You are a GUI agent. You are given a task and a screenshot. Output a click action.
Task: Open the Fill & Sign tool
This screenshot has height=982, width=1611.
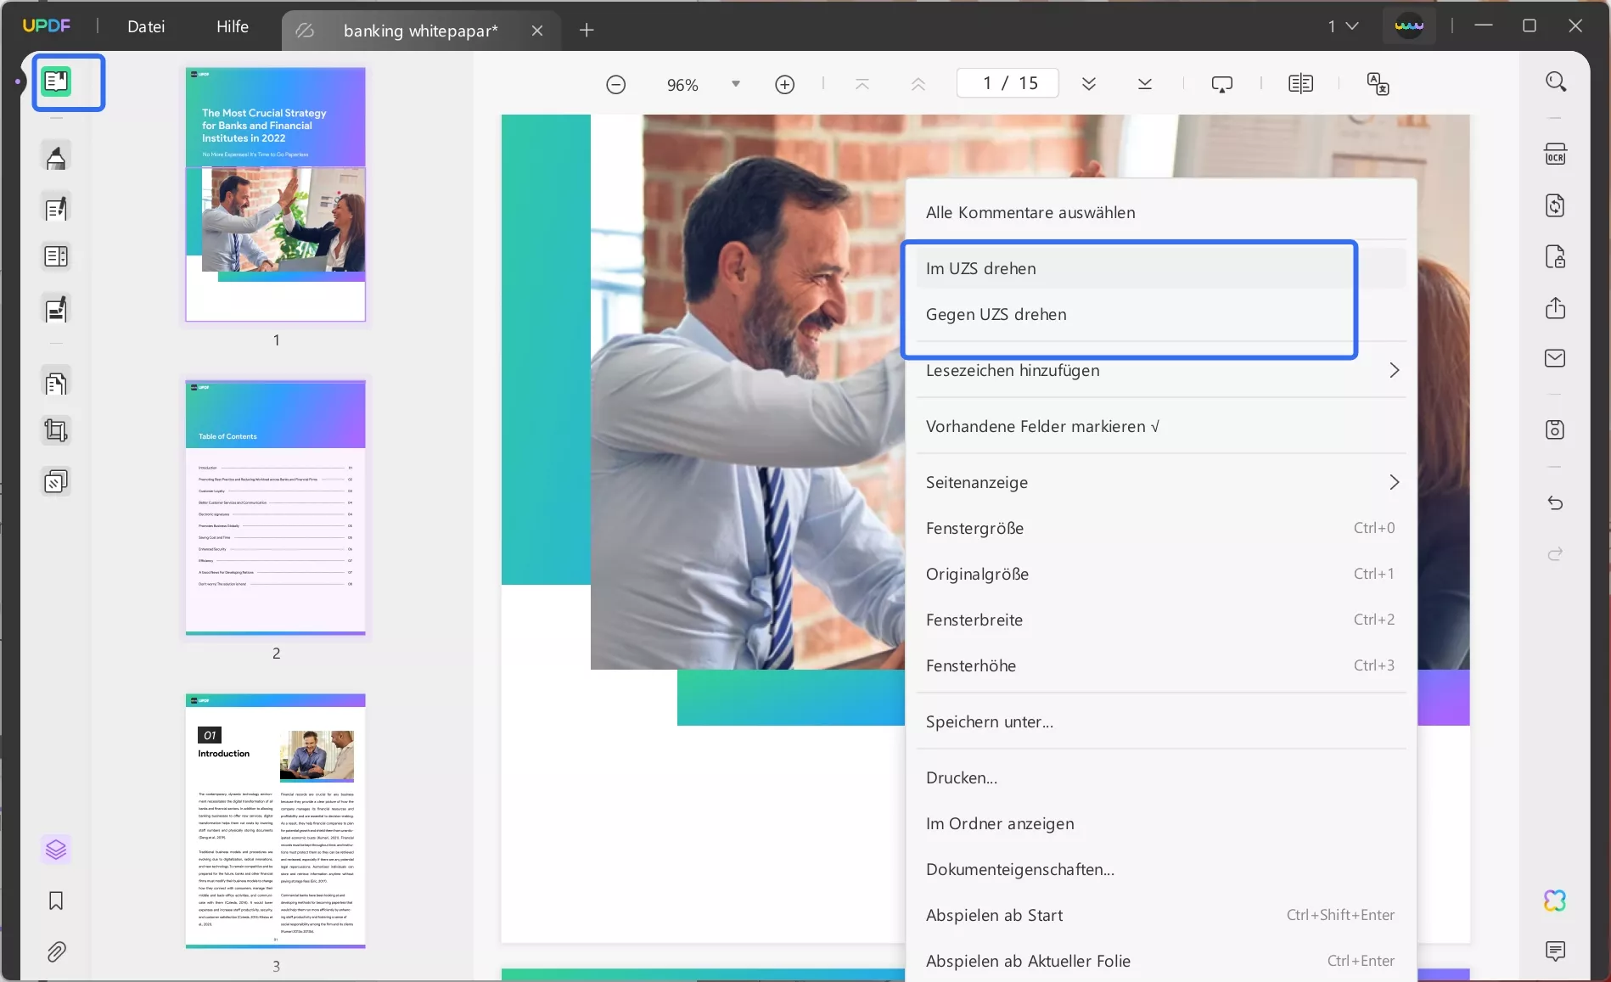click(56, 310)
